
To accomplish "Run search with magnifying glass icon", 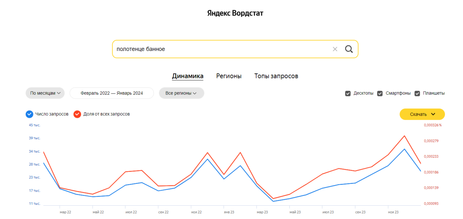I will [349, 49].
